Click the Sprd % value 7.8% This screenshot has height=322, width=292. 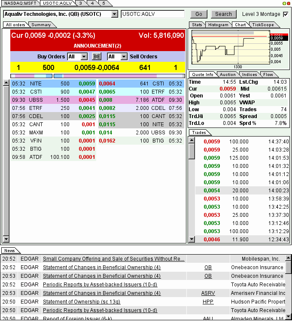pos(281,123)
